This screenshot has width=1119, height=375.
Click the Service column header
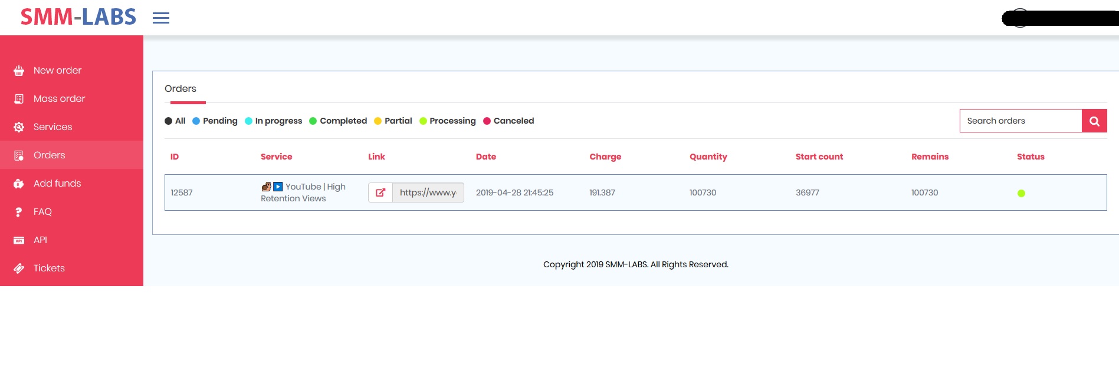pos(276,157)
